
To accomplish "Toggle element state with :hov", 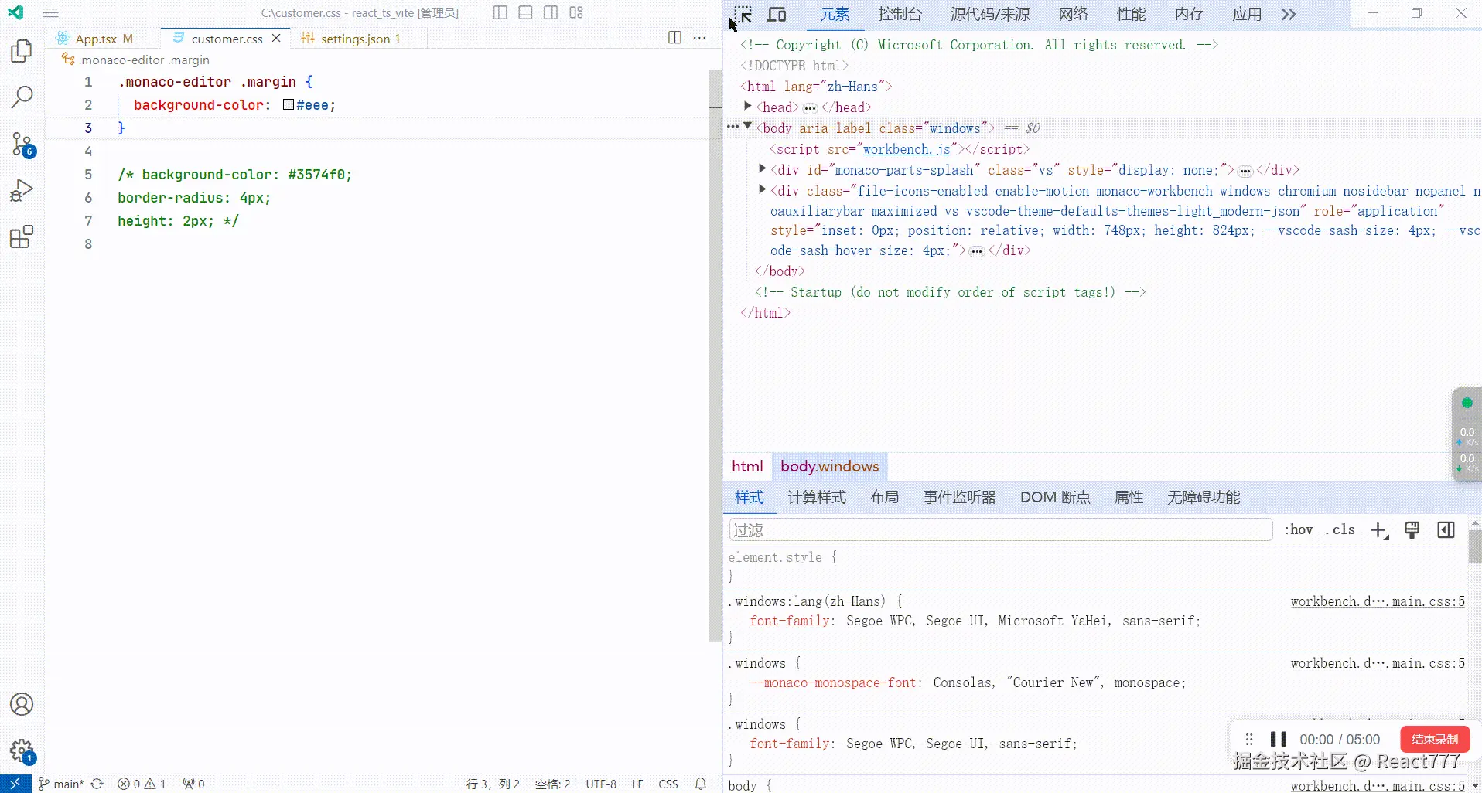I will [1299, 529].
